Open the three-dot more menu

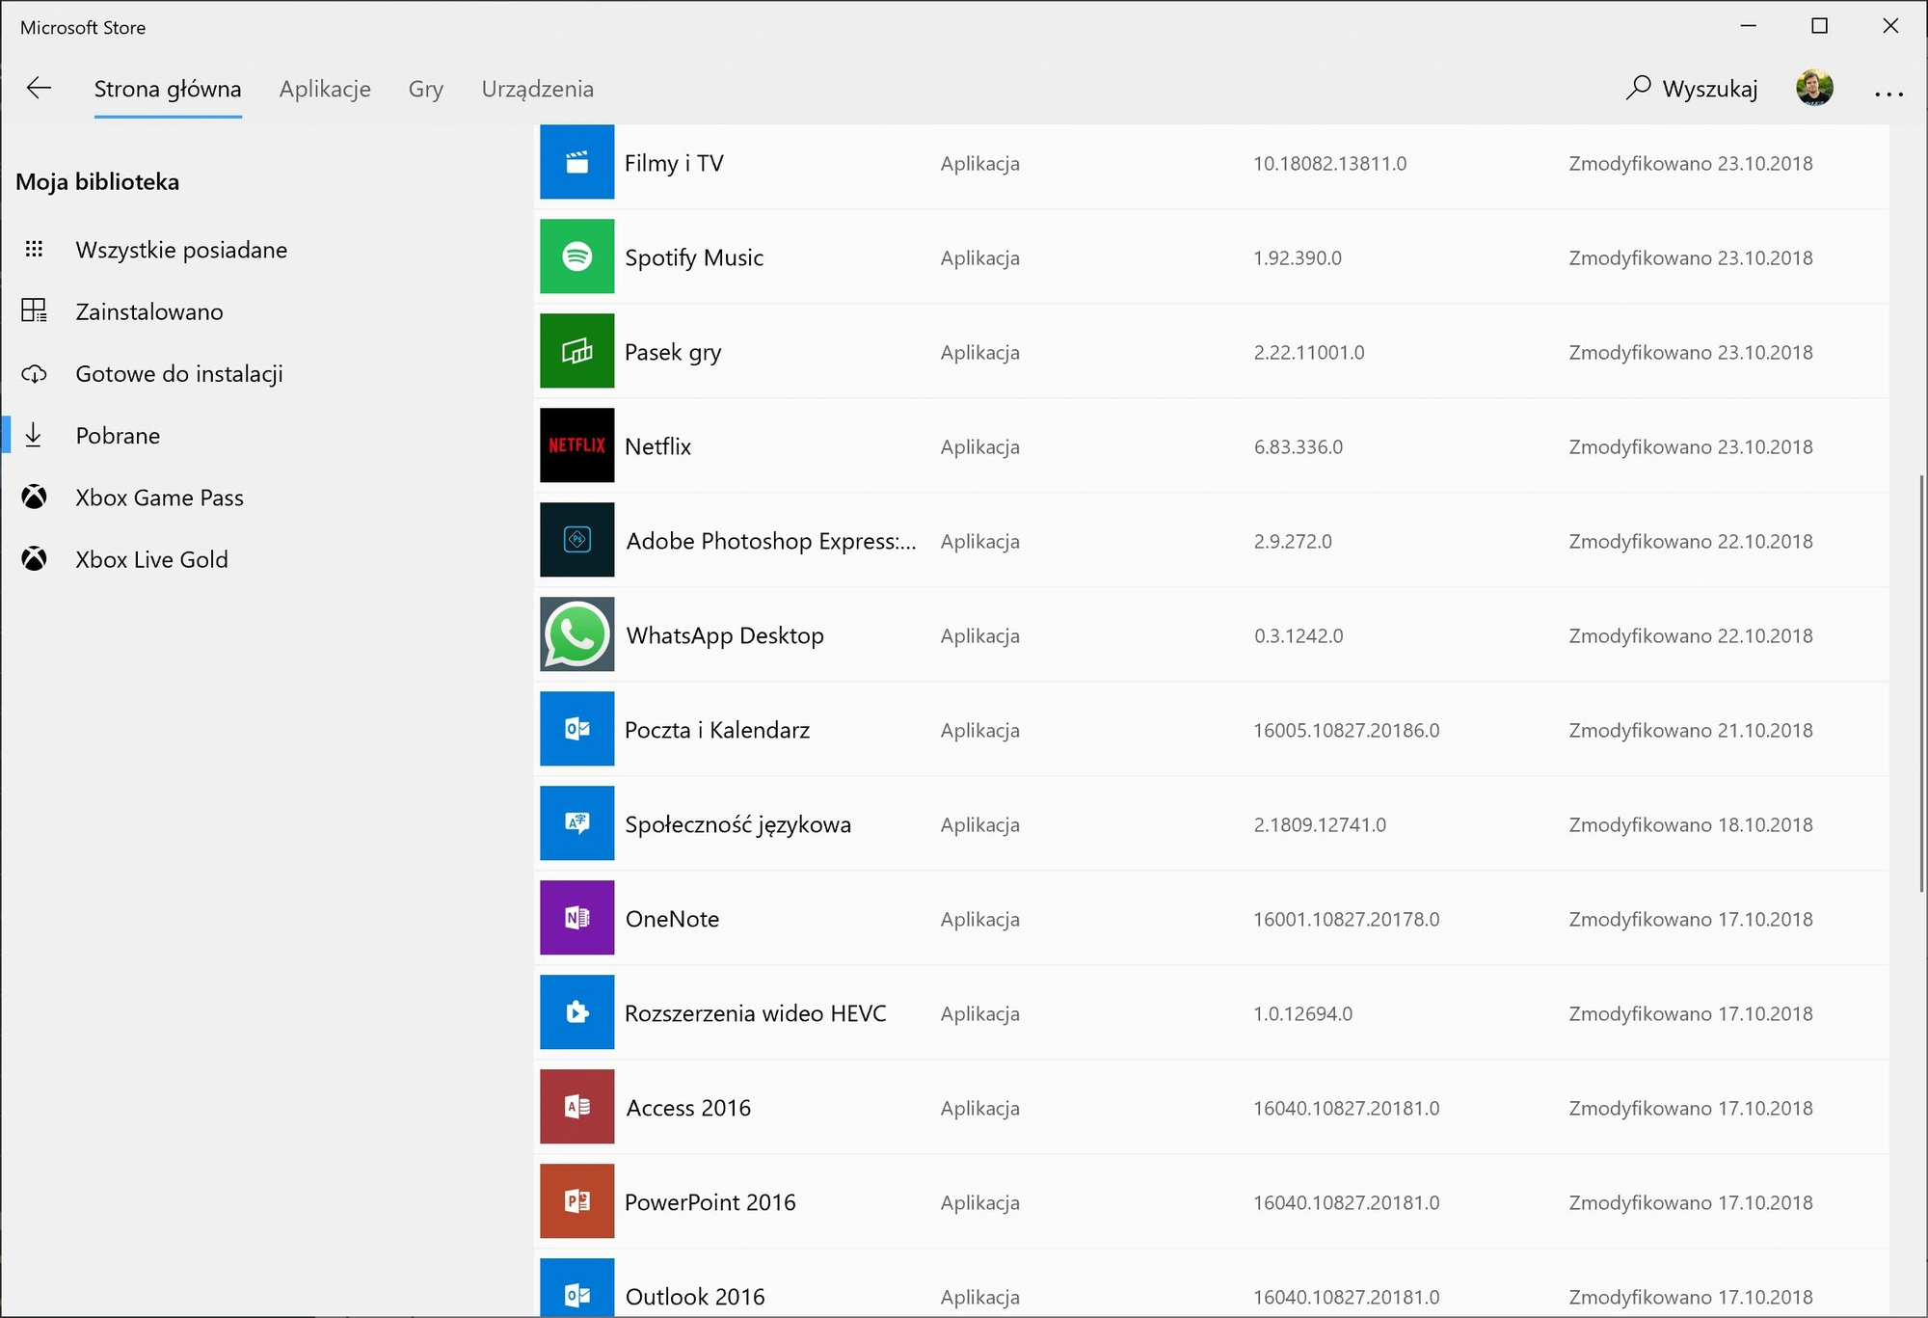tap(1888, 94)
